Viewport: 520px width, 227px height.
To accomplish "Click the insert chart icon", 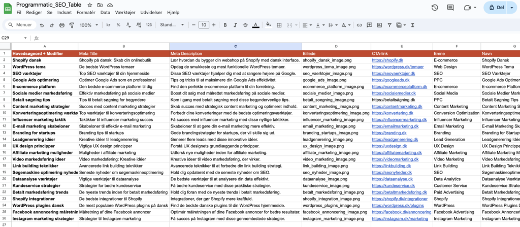I will pyautogui.click(x=379, y=25).
